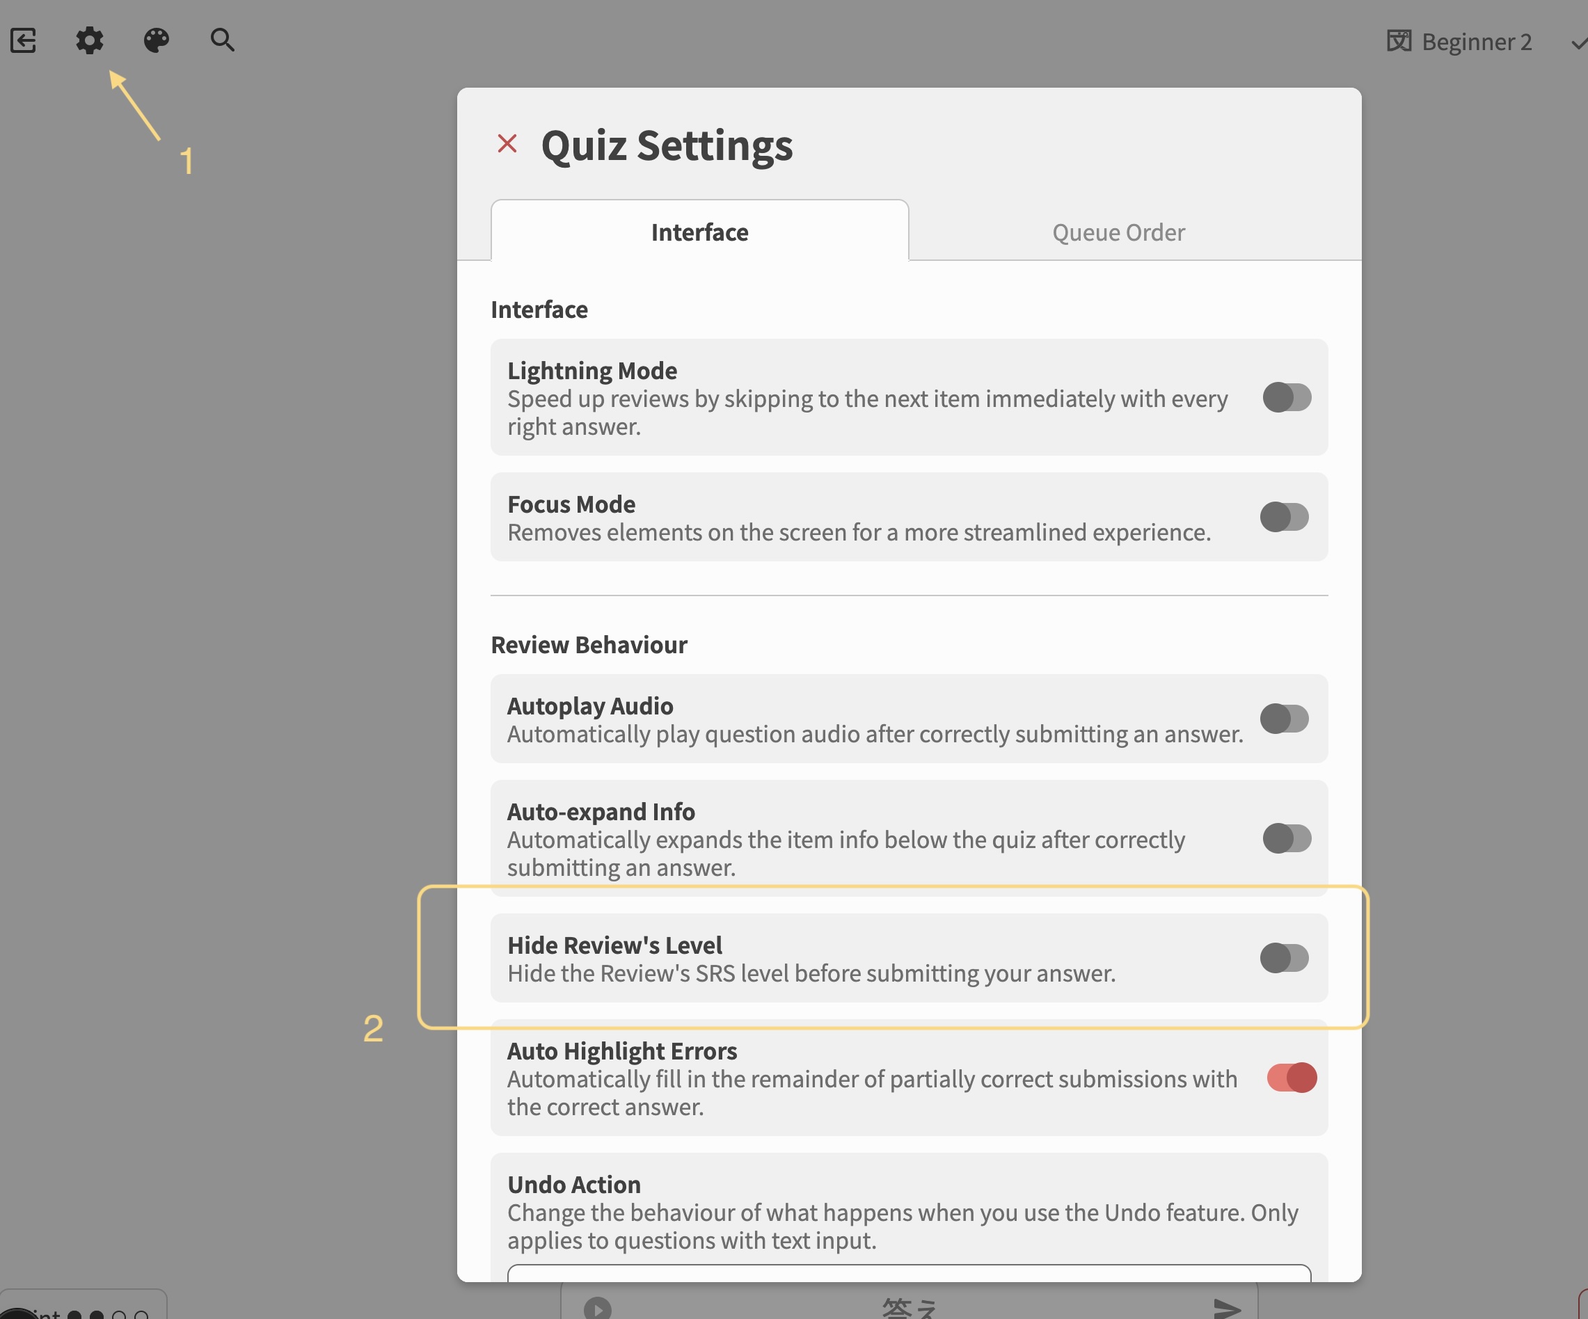Close Quiz Settings with red X
Viewport: 1588px width, 1319px height.
507,143
